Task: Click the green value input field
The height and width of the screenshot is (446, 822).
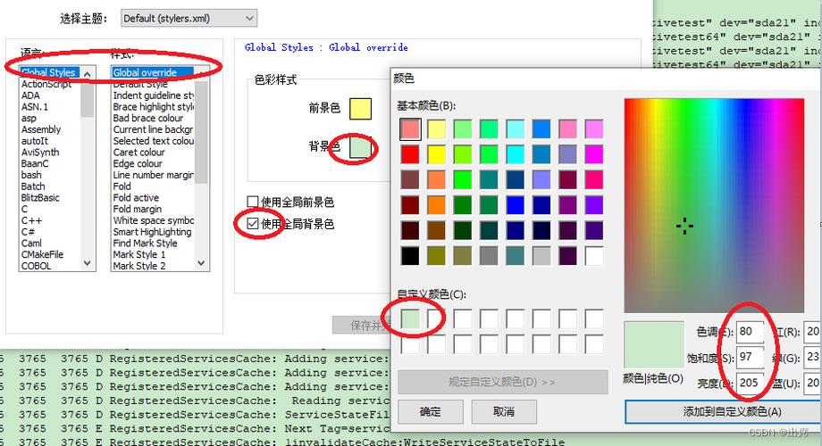Action: (x=813, y=357)
